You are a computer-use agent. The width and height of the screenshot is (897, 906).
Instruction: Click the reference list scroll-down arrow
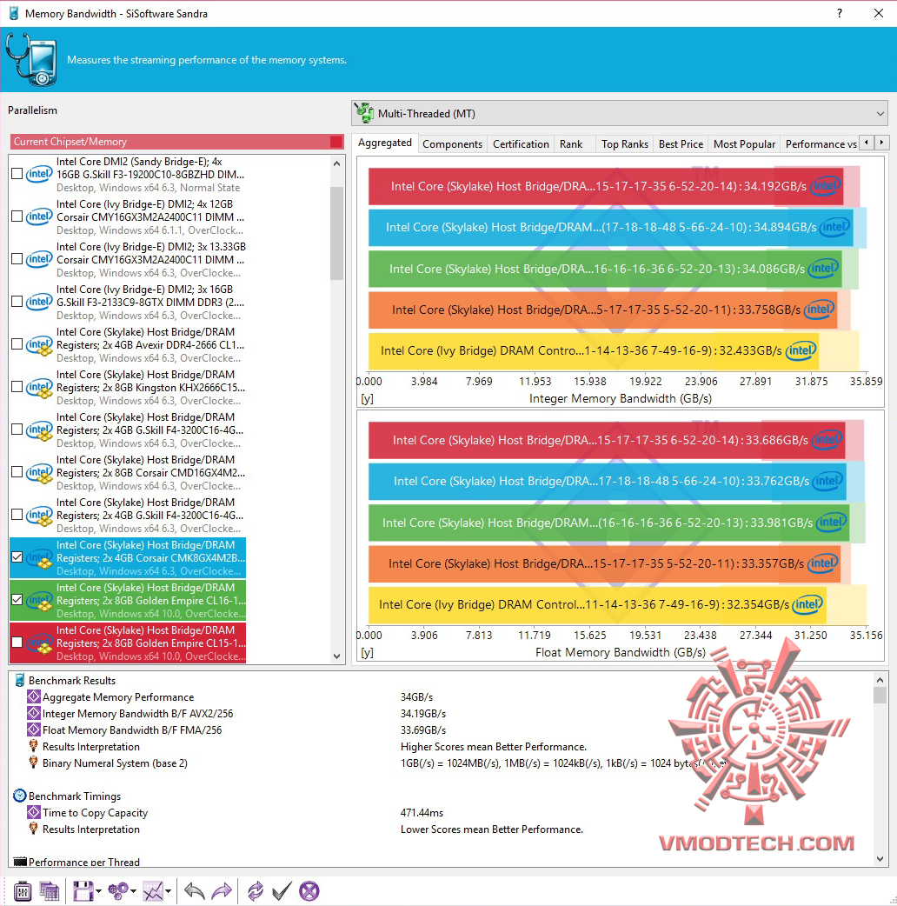tap(336, 656)
